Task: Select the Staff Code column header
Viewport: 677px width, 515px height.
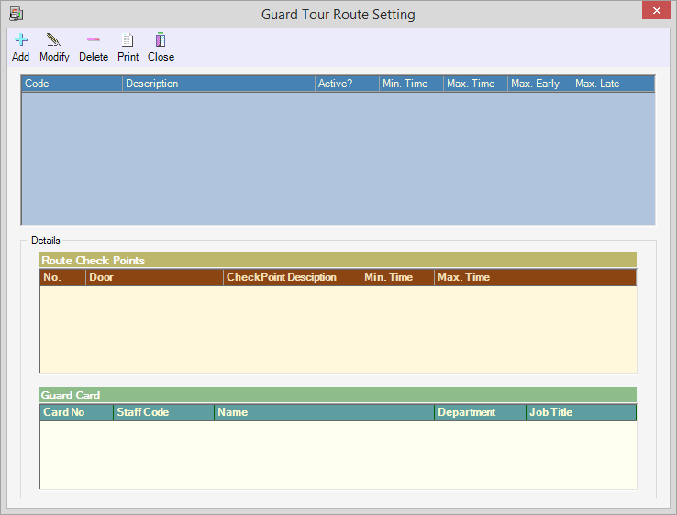Action: [163, 412]
